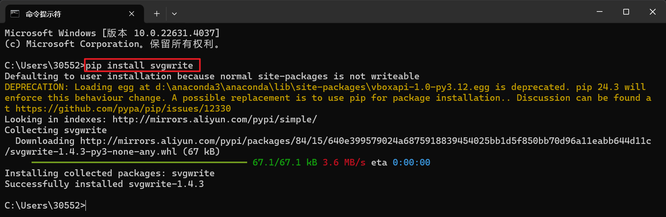Minimize the terminal window
Screen dimensions: 666x217
tap(599, 12)
